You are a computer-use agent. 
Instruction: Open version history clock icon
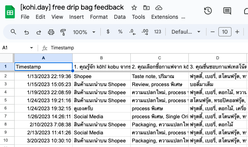(x=208, y=11)
